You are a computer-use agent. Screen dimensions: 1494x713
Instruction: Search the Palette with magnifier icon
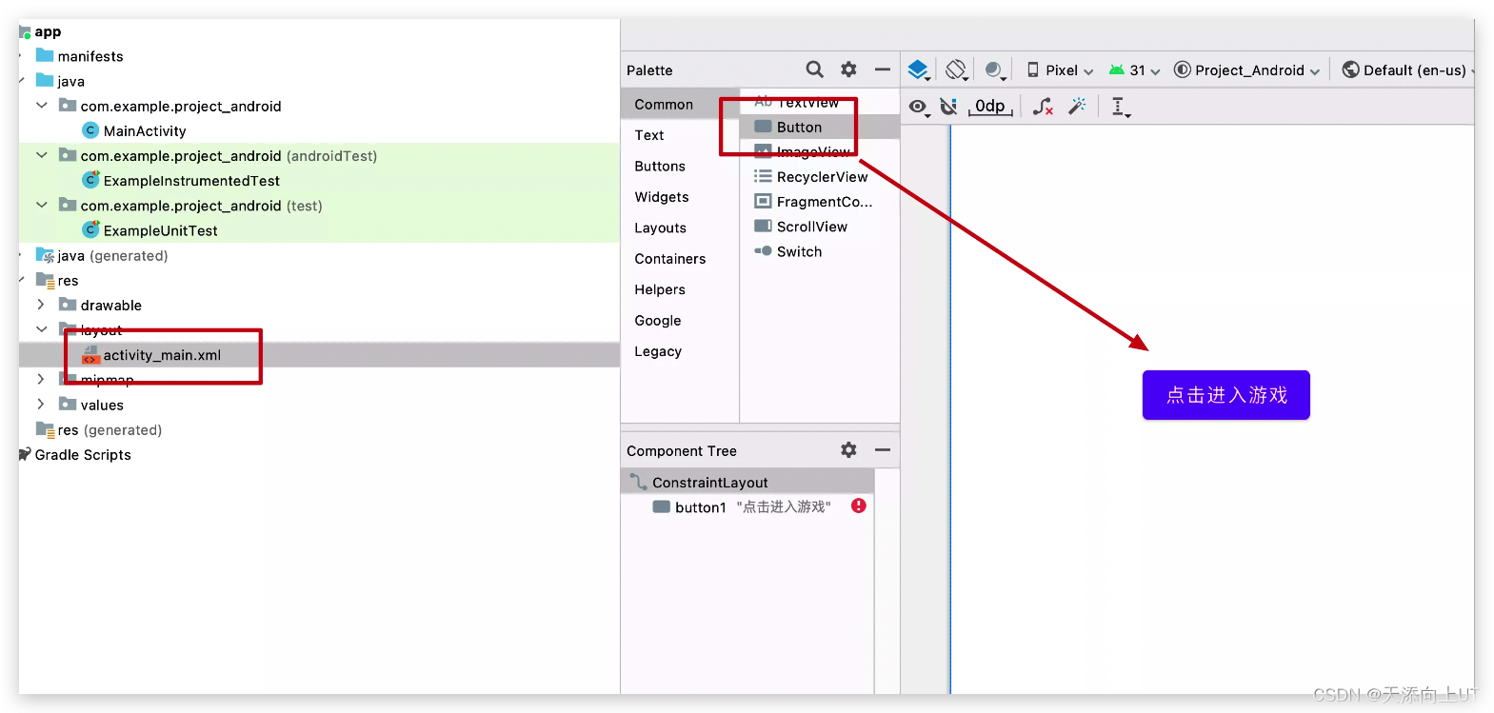(814, 69)
